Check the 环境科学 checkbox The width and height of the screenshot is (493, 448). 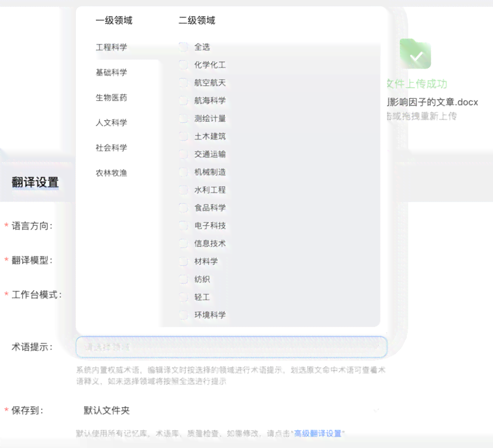(x=183, y=315)
